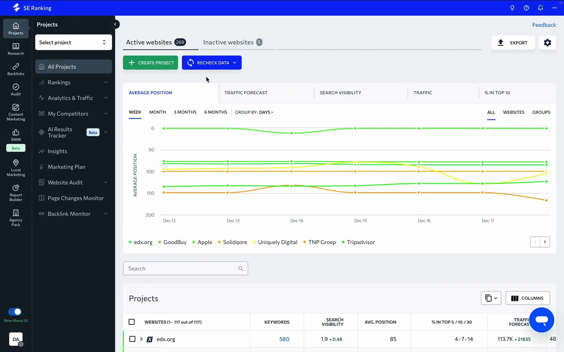This screenshot has width=564, height=352.
Task: Open the Projects icon in left rail
Action: point(16,28)
